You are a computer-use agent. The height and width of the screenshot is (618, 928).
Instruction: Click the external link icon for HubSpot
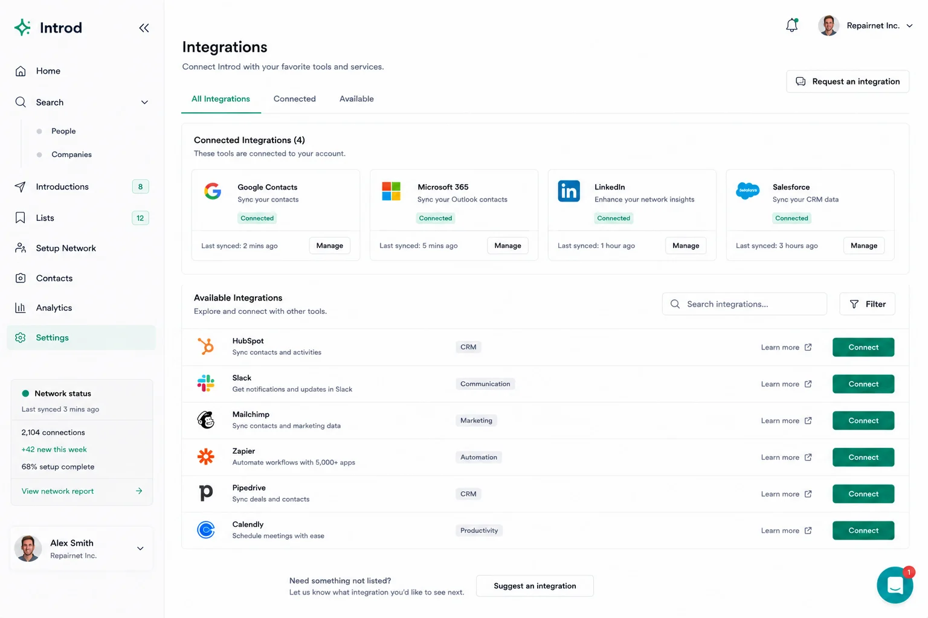808,347
